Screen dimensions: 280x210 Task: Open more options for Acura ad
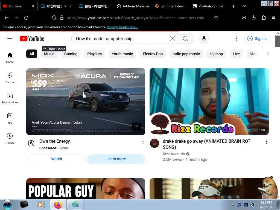(x=143, y=142)
